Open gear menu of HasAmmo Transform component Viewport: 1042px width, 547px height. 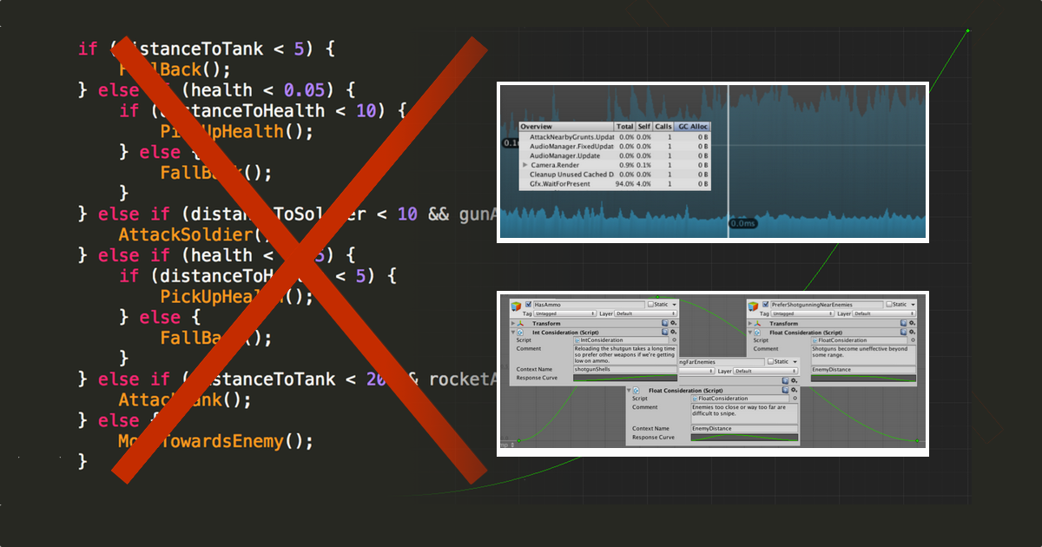coord(673,323)
